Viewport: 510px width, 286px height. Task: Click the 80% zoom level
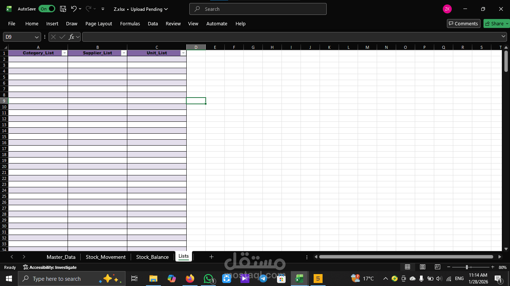click(x=503, y=267)
